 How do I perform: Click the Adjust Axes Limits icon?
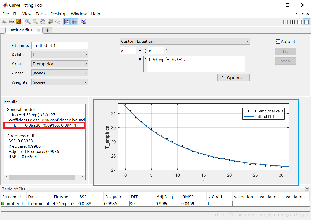[83, 22]
